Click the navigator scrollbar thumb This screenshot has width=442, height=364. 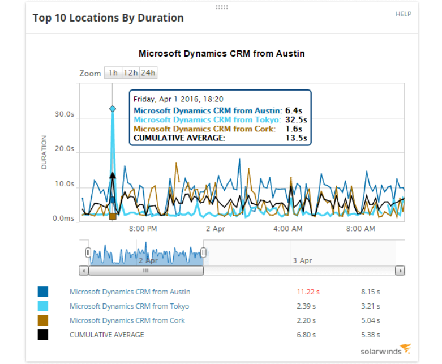[x=146, y=271]
